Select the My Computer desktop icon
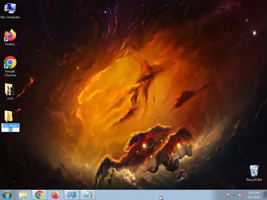 pyautogui.click(x=10, y=11)
